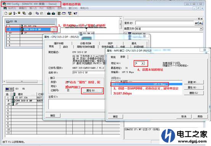This screenshot has height=146, width=211.
Task: Click the search upward binoculars icon
Action: (197, 23)
